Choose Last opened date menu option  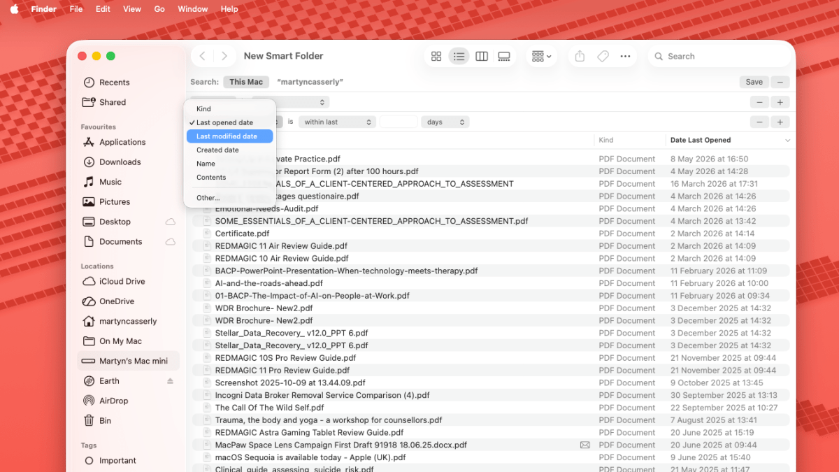pyautogui.click(x=229, y=123)
